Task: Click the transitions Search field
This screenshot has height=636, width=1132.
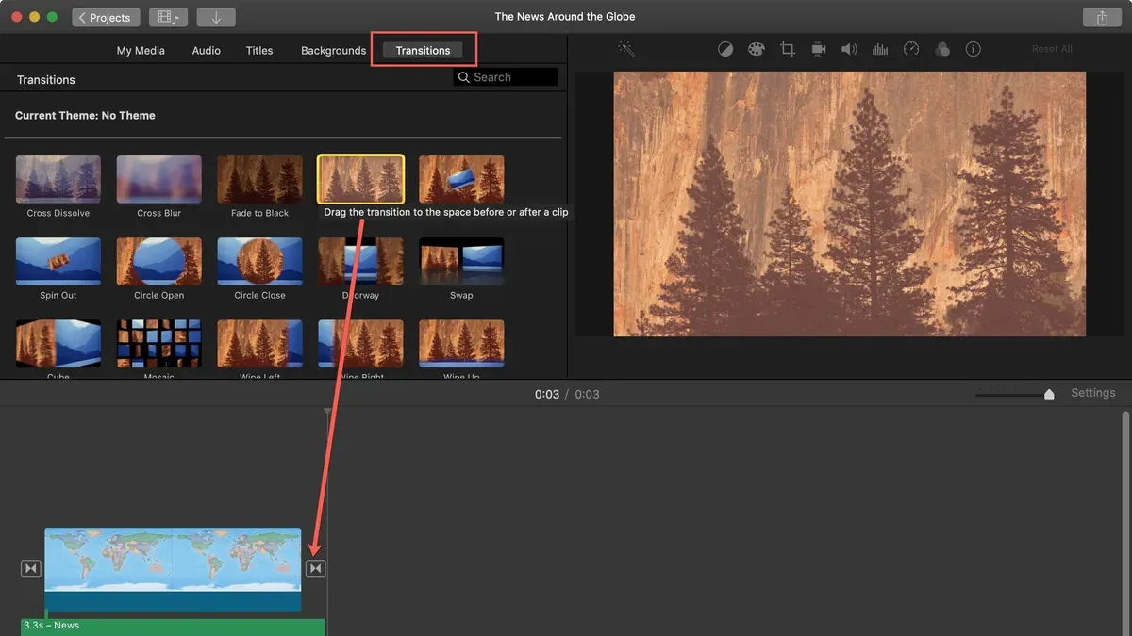Action: (x=506, y=77)
